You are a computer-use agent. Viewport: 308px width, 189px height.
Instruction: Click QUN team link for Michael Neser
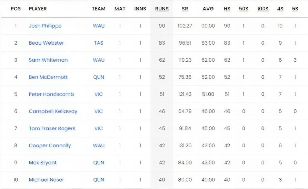pyautogui.click(x=99, y=180)
